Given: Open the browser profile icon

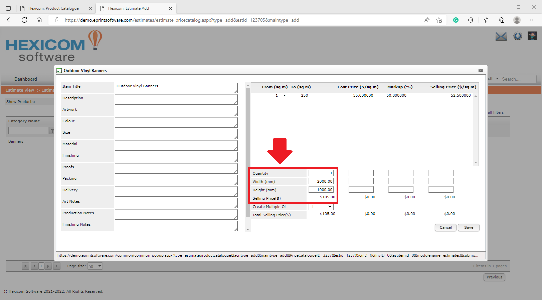Looking at the screenshot, I should tap(517, 20).
